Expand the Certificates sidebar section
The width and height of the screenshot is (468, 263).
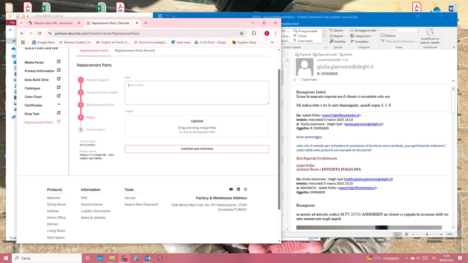[59, 104]
